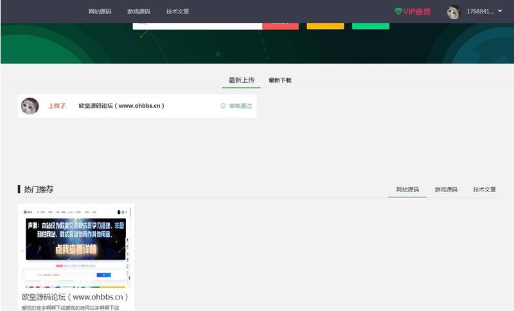Click the 热门推荐 section heading
Image resolution: width=514 pixels, height=311 pixels.
click(39, 190)
